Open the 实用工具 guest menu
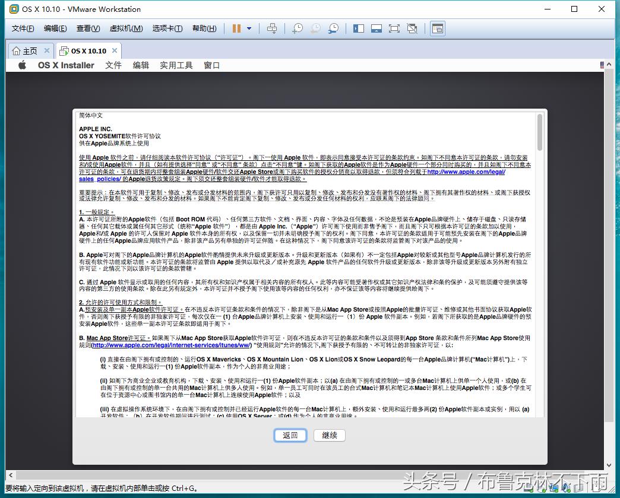Image resolution: width=620 pixels, height=498 pixels. pos(176,65)
